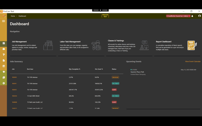Click the May 15, 2025 event date

click(x=188, y=70)
